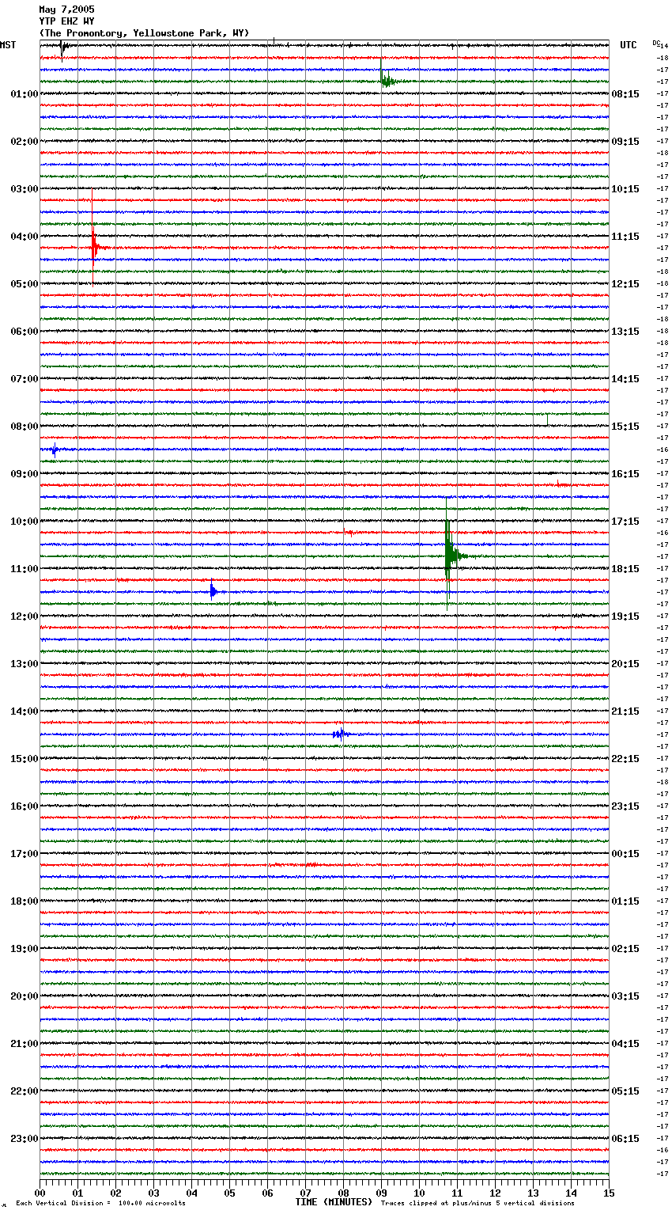The height and width of the screenshot is (1214, 672).
Task: Click the '08' minute tick on bottom axis
Action: point(343,1193)
